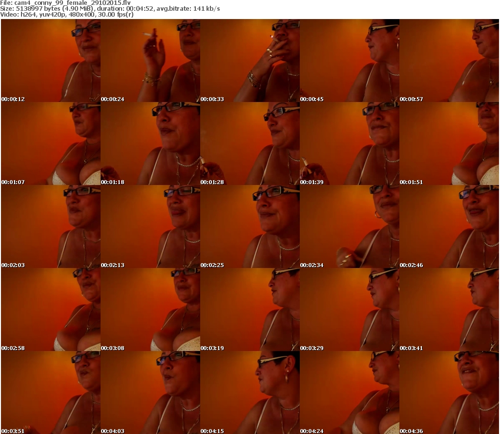Image resolution: width=500 pixels, height=434 pixels.
Task: Click the thumbnail timestamped 00:03:51
Action: click(x=51, y=393)
